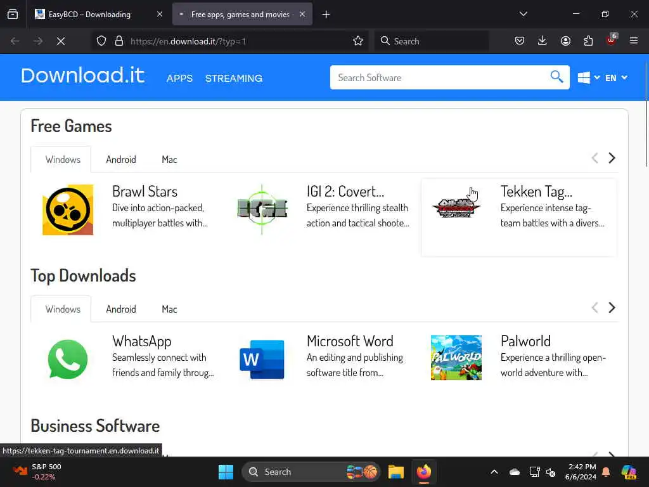Click the WhatsApp icon

pos(68,359)
